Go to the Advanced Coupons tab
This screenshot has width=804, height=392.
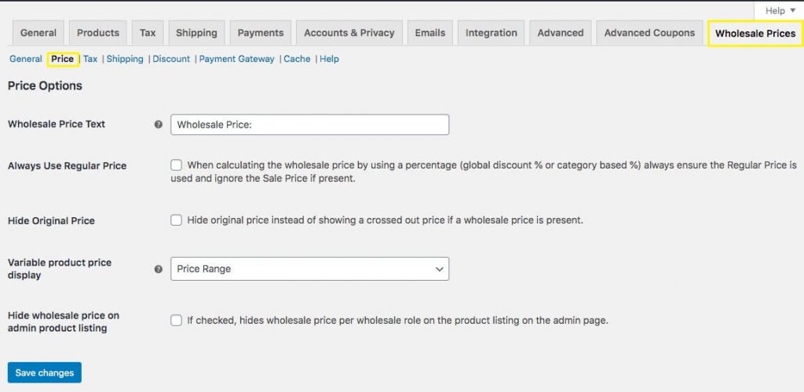(x=649, y=33)
